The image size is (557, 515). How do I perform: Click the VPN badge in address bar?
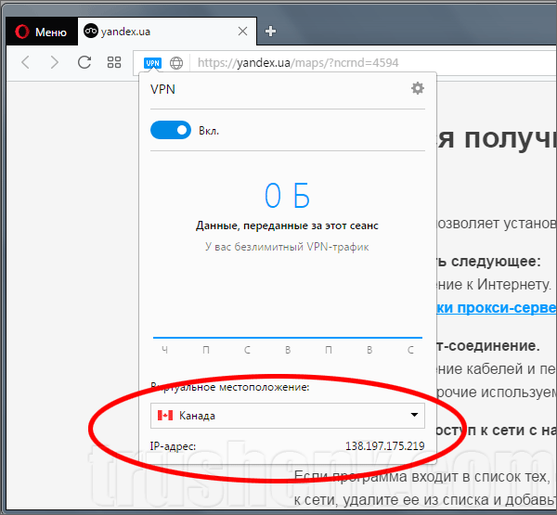(152, 63)
